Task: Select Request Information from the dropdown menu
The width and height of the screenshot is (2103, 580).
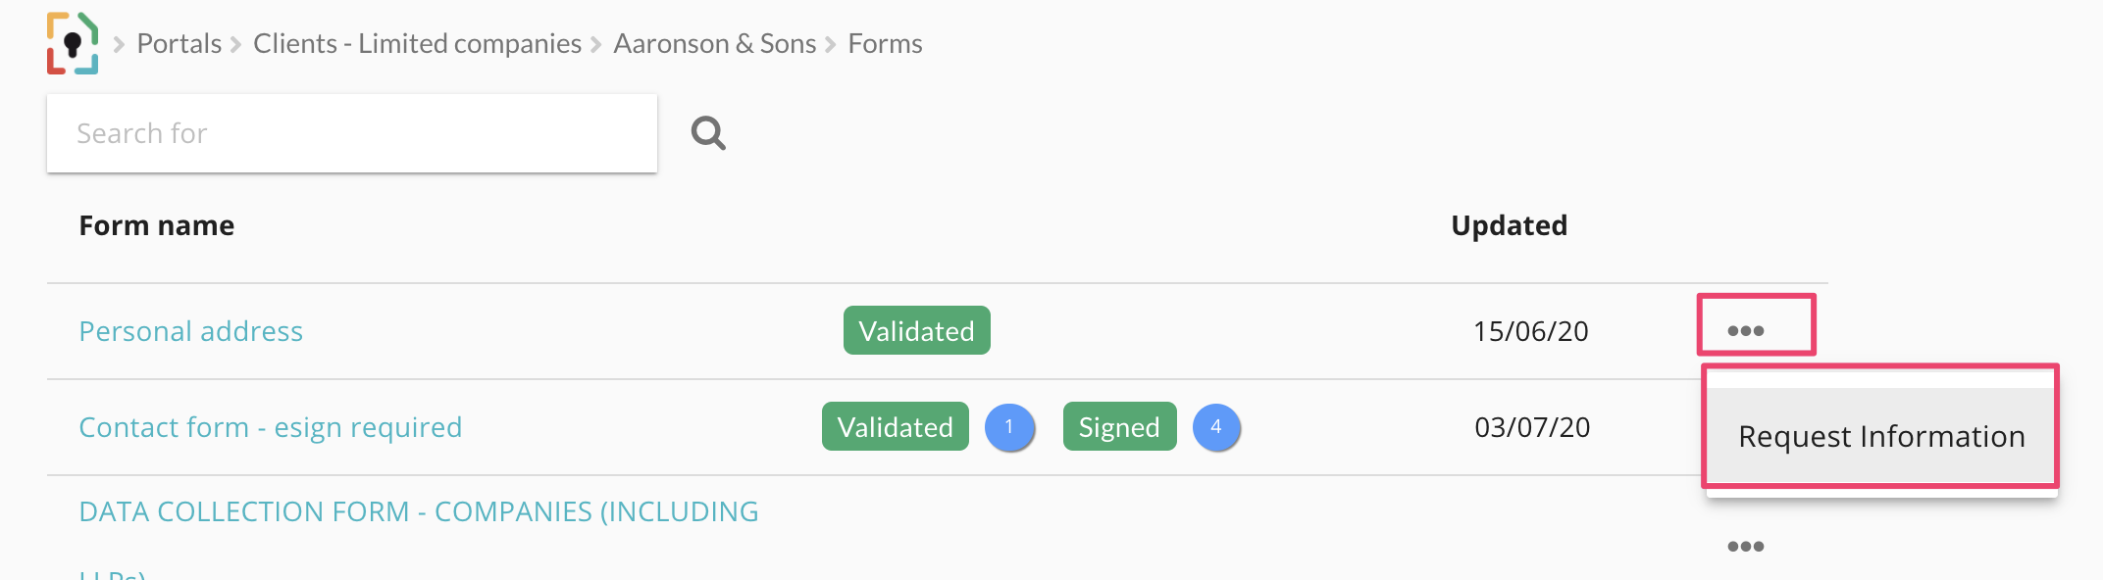Action: click(x=1880, y=436)
